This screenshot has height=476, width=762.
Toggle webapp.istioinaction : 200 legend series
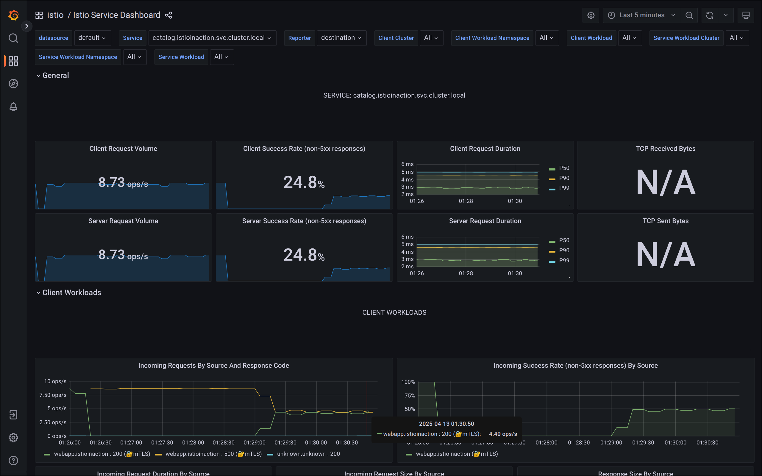(102, 454)
